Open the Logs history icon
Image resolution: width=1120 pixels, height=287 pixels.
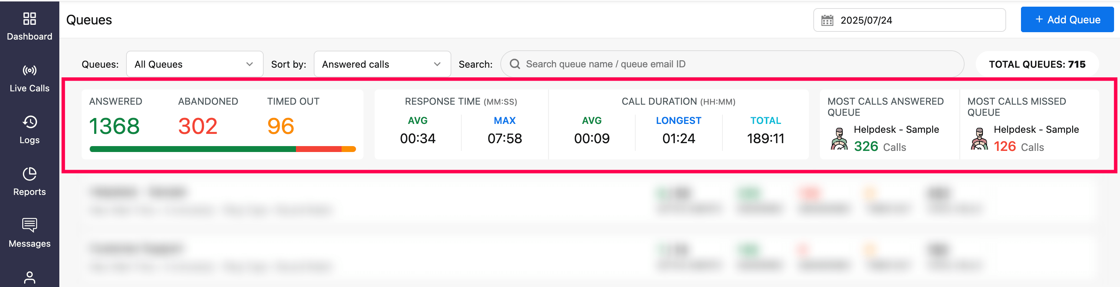[30, 122]
